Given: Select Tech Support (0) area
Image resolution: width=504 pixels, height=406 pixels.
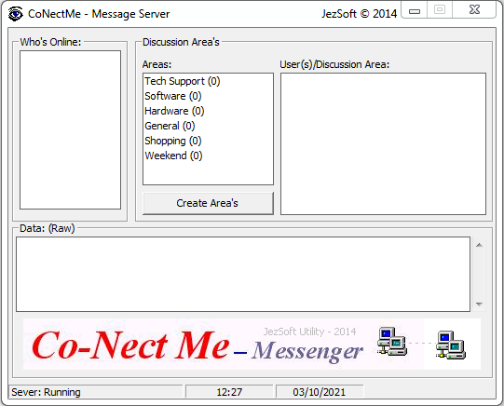Looking at the screenshot, I should point(208,81).
